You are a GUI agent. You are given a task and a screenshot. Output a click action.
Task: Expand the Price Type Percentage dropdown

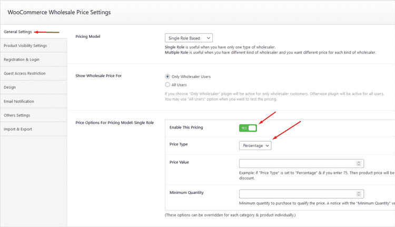click(255, 145)
